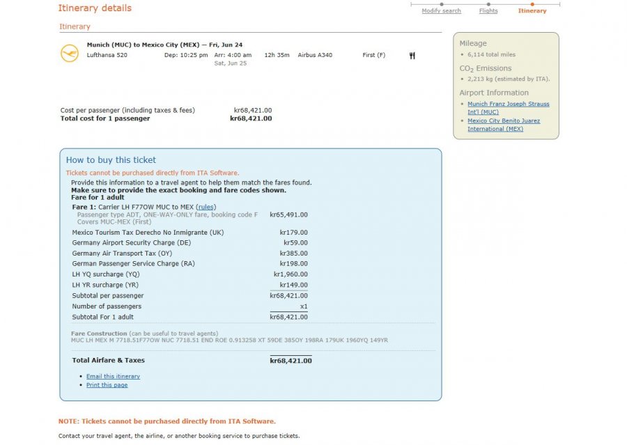Open the fare rules link
Viewport: 627px width, 445px height.
point(206,207)
